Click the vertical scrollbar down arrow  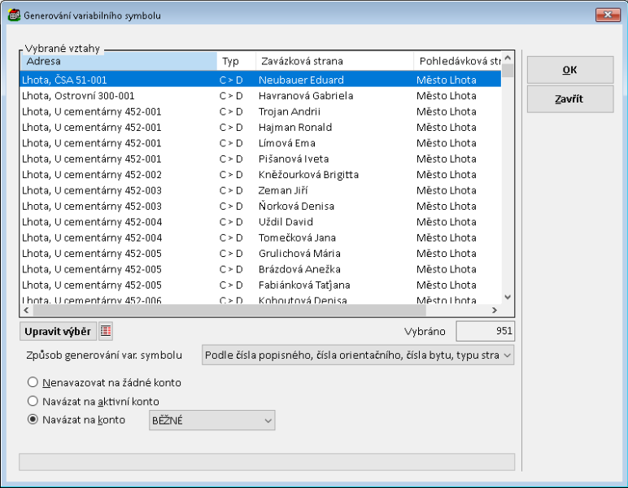(508, 298)
